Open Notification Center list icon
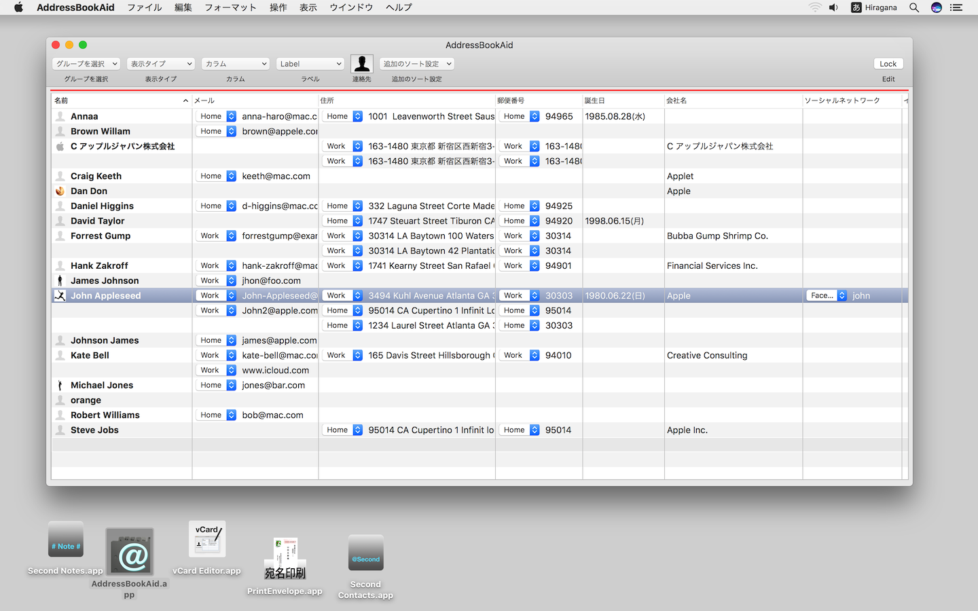The image size is (978, 611). coord(956,7)
